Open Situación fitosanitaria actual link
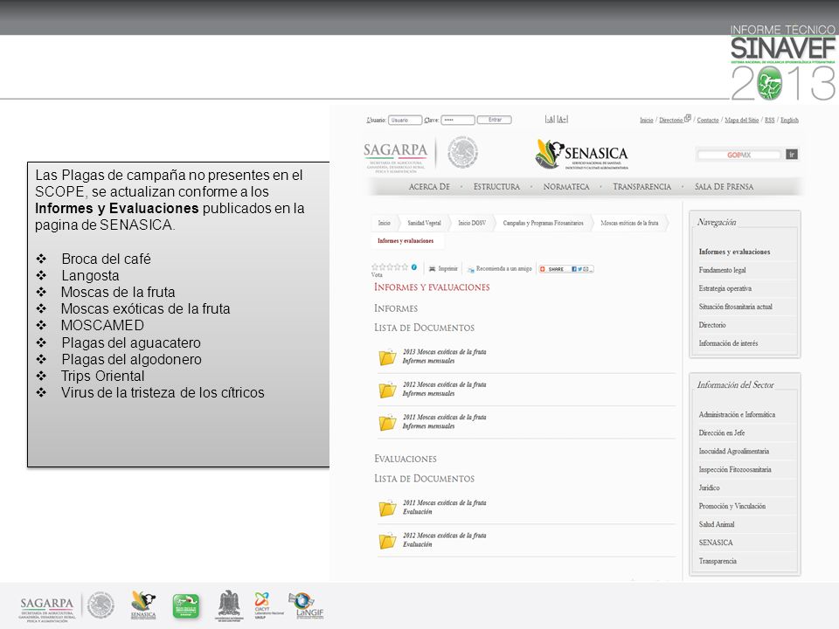 (x=735, y=307)
